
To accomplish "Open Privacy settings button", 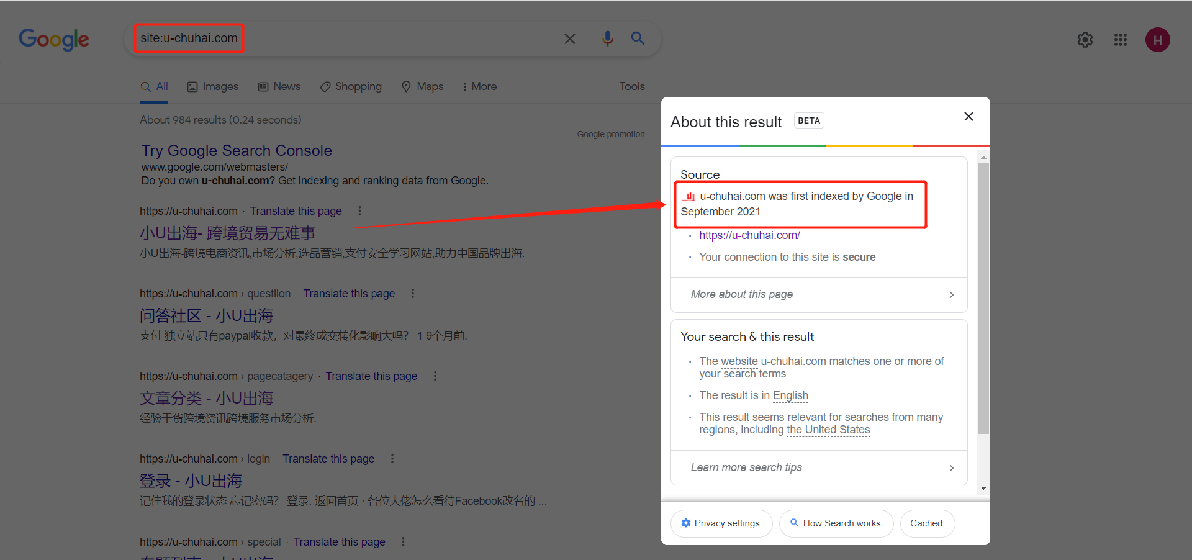I will point(721,523).
